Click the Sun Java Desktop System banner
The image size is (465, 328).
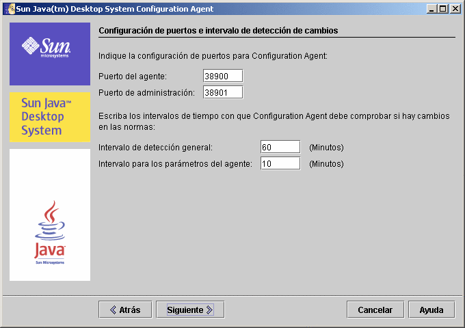point(50,117)
